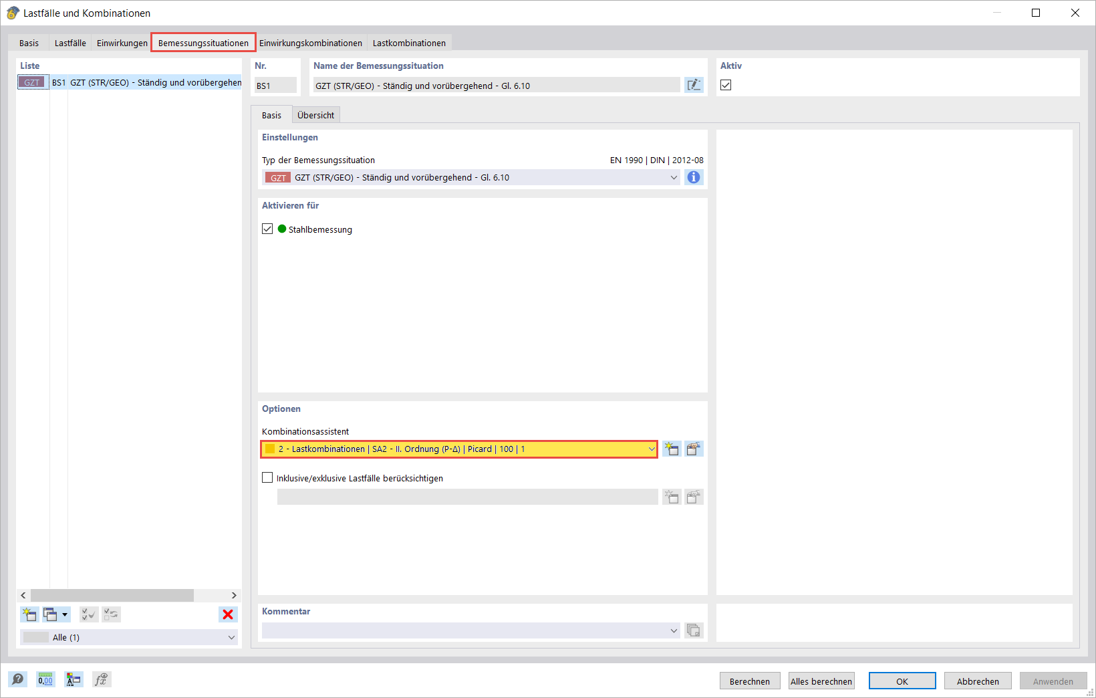The height and width of the screenshot is (698, 1096).
Task: Click the list horizontal scrollbar thumb
Action: pos(112,595)
